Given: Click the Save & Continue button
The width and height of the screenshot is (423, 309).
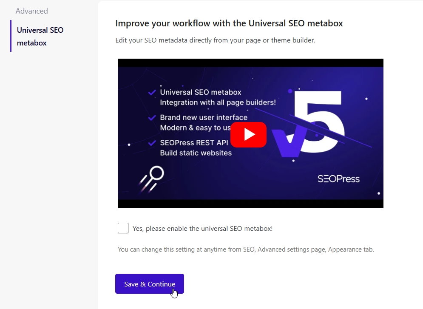Looking at the screenshot, I should click(150, 283).
